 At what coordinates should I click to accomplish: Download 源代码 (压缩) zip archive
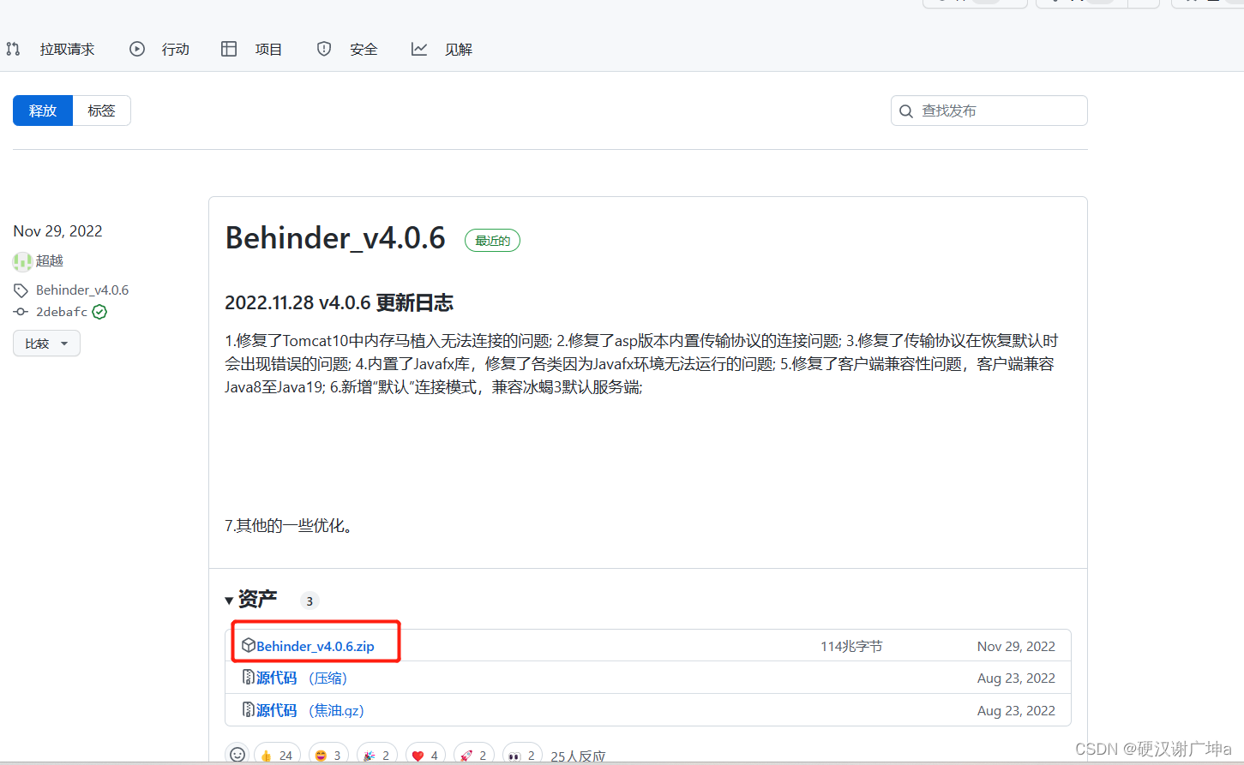302,678
